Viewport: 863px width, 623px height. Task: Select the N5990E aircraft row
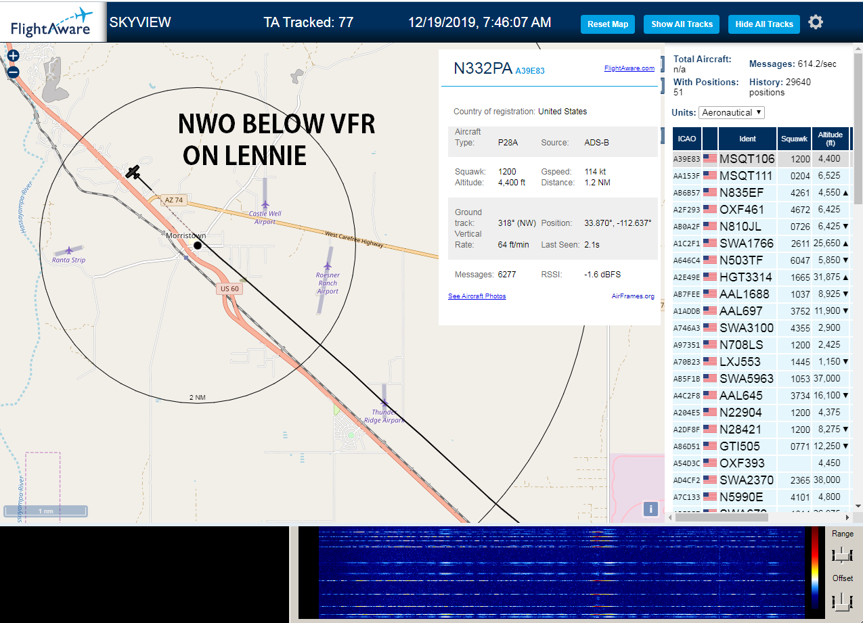click(761, 497)
